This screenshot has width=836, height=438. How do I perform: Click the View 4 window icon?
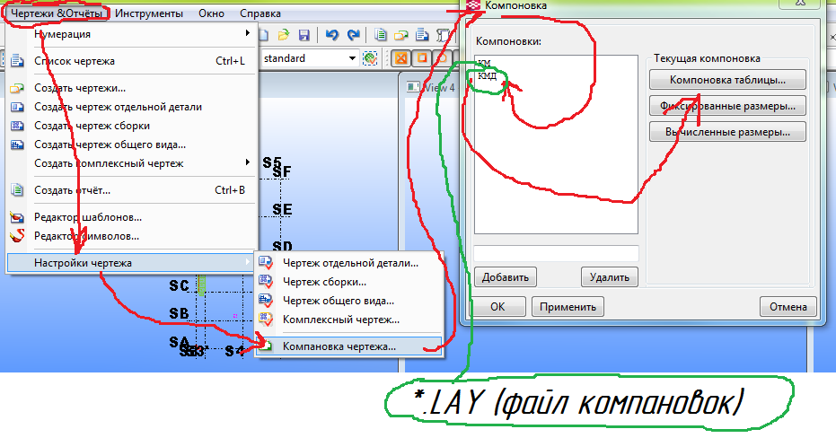click(x=413, y=87)
